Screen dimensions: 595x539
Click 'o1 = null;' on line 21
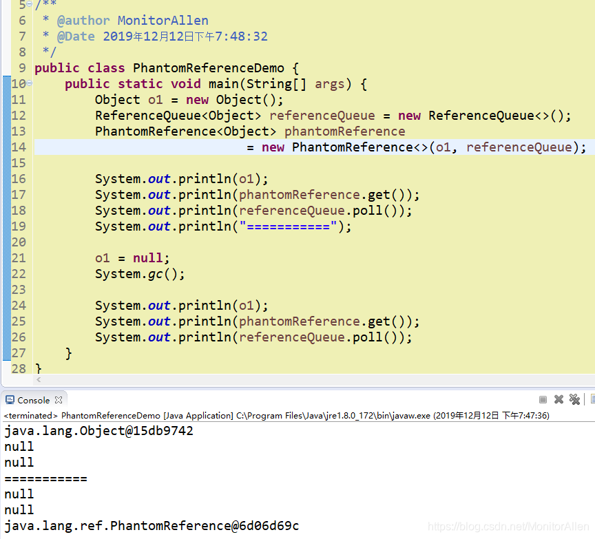132,258
